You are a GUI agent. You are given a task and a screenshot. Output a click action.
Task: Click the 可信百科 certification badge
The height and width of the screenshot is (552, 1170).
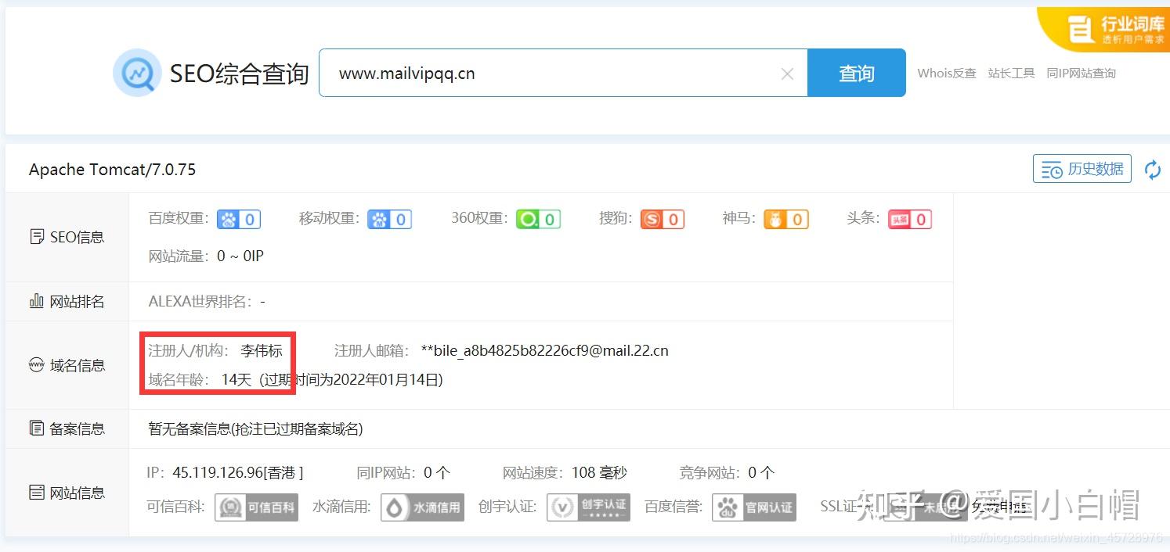pyautogui.click(x=256, y=507)
